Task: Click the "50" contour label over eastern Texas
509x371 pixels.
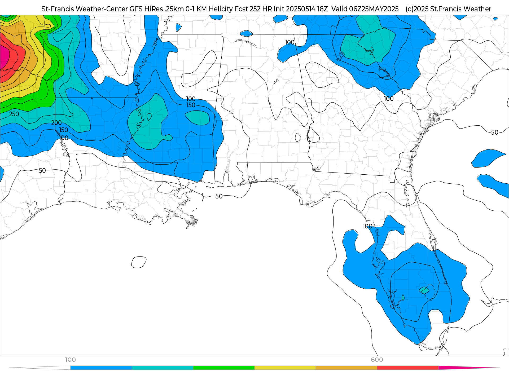Action: click(42, 171)
